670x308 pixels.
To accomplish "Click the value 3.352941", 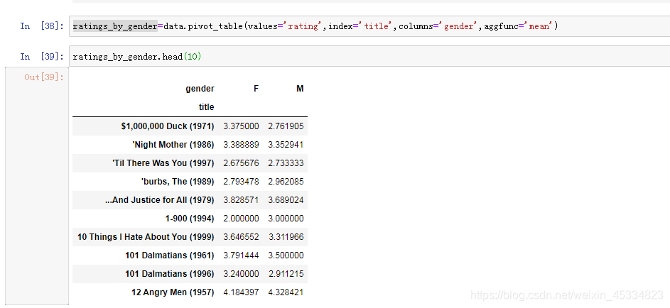I will click(x=286, y=145).
